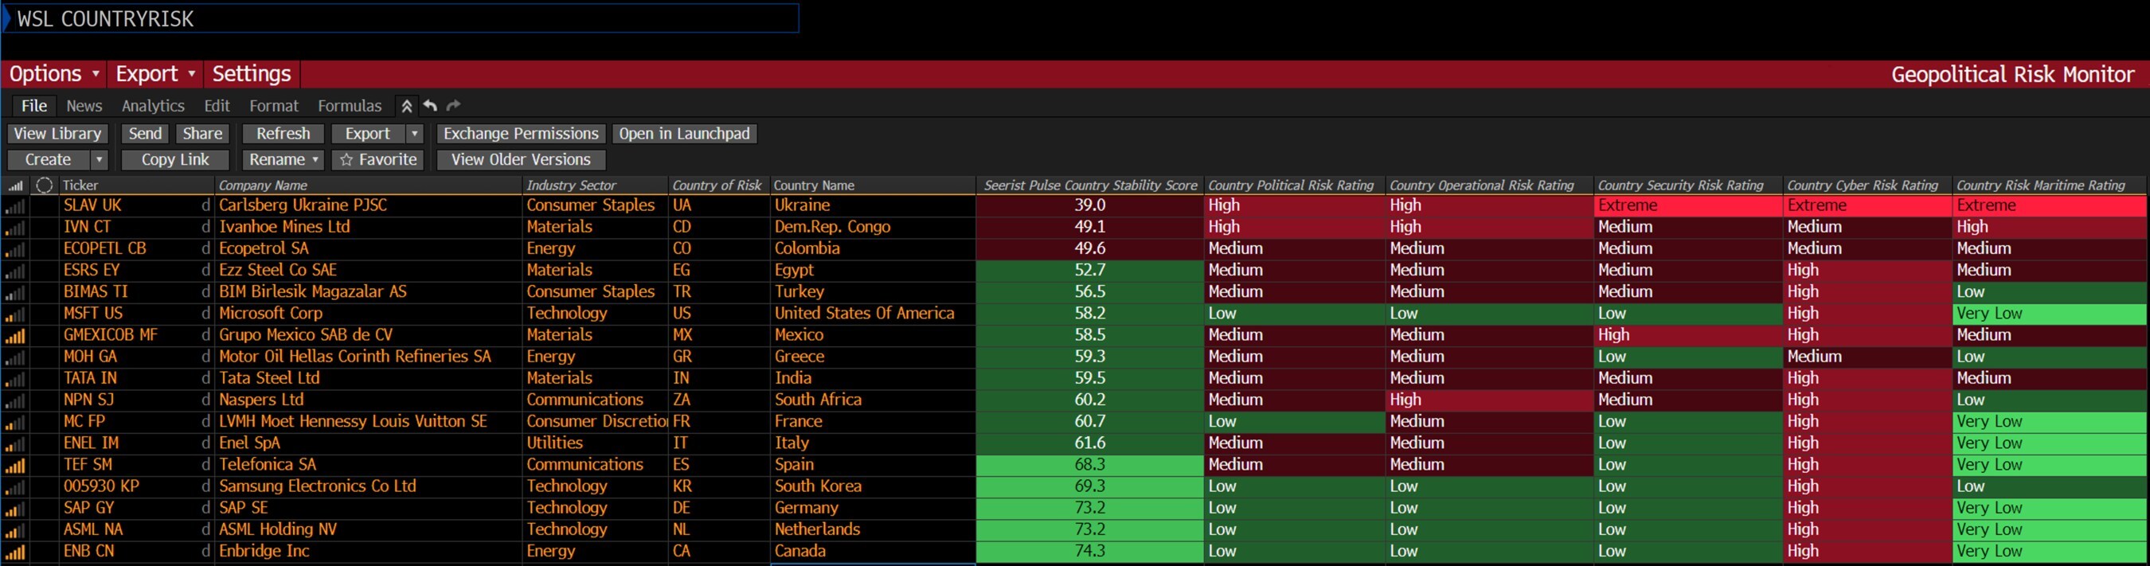Click View Older Versions button
Screen dimensions: 2150x566
pyautogui.click(x=521, y=159)
